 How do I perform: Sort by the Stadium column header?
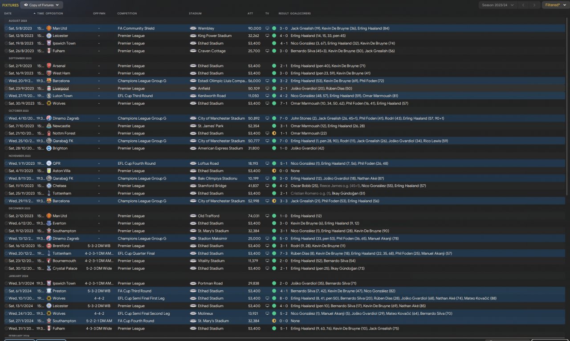(195, 13)
